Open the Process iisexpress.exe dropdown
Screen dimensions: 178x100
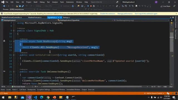point(23,9)
